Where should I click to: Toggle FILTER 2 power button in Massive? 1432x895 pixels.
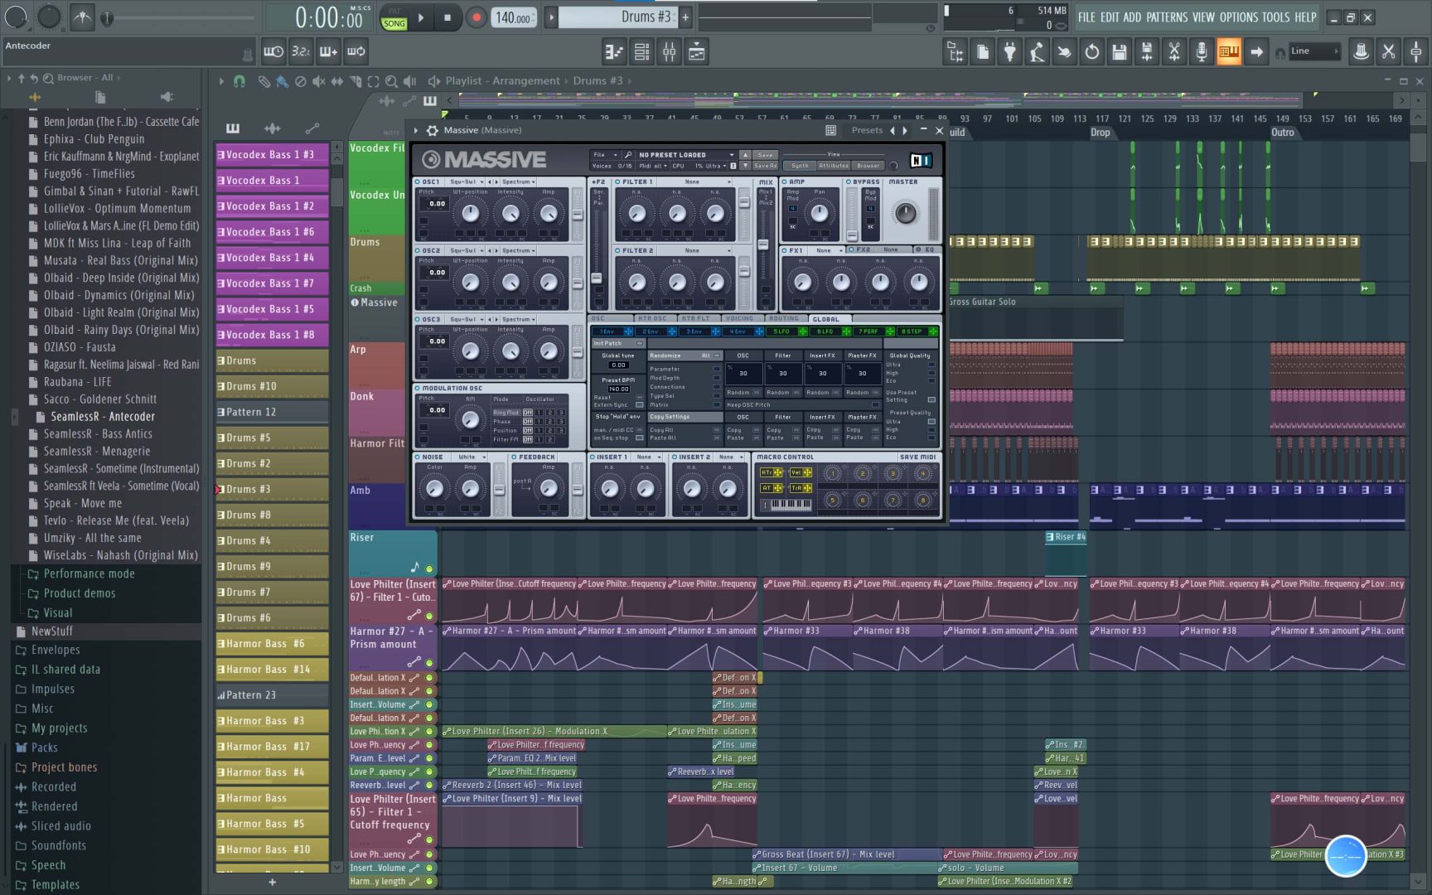pyautogui.click(x=618, y=250)
